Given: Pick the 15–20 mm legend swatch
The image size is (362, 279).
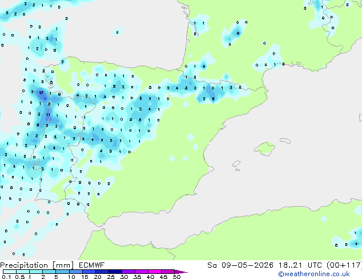Looking at the screenshot, I should 89,272.
